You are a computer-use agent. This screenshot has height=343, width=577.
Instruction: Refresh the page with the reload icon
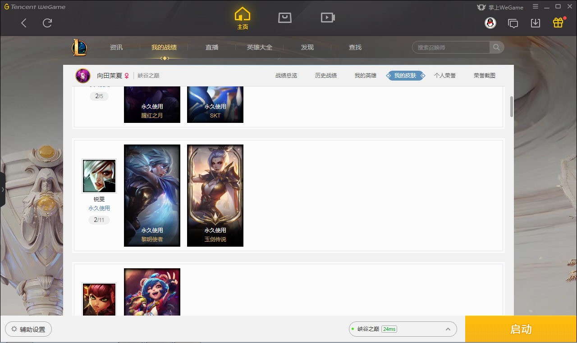point(47,23)
